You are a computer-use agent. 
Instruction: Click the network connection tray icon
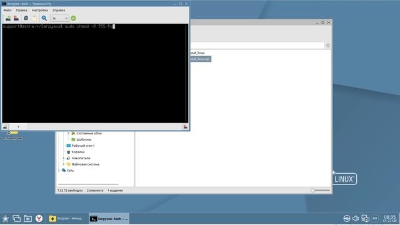[x=346, y=218]
